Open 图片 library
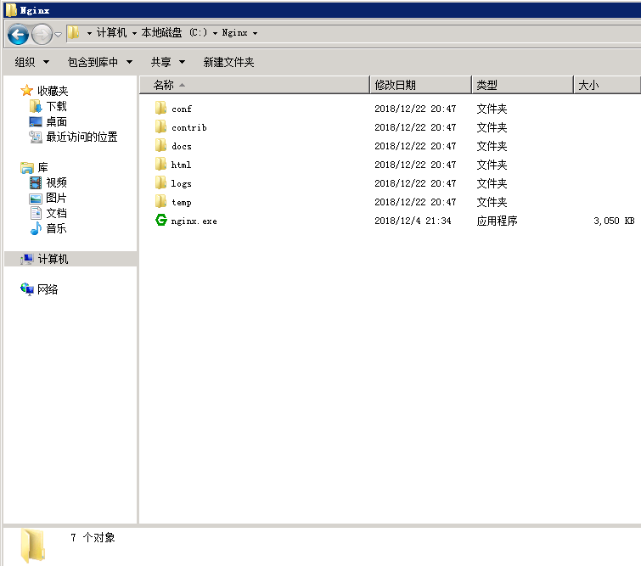The image size is (641, 566). (56, 198)
